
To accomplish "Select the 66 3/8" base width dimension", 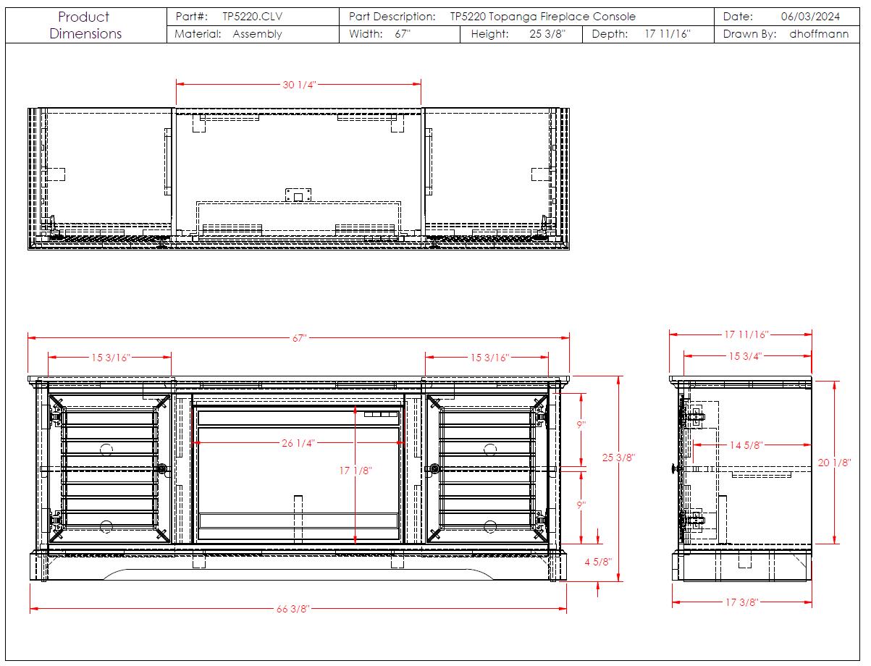I will 293,609.
